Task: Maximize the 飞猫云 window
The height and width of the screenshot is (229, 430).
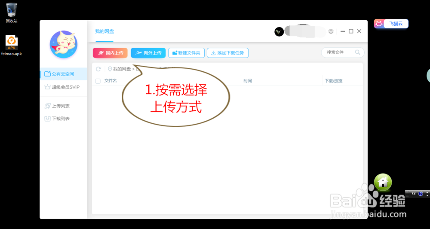Action: click(351, 31)
